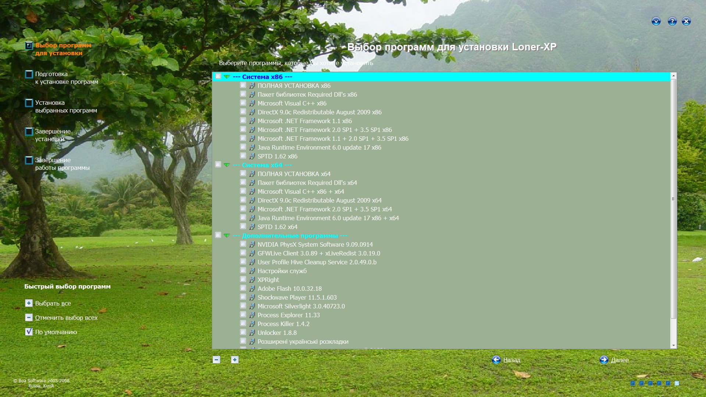This screenshot has width=706, height=397.
Task: Collapse the Дополнительные программы section
Action: click(227, 236)
